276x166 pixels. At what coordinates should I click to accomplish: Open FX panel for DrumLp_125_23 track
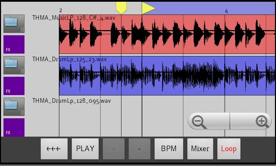14,86
